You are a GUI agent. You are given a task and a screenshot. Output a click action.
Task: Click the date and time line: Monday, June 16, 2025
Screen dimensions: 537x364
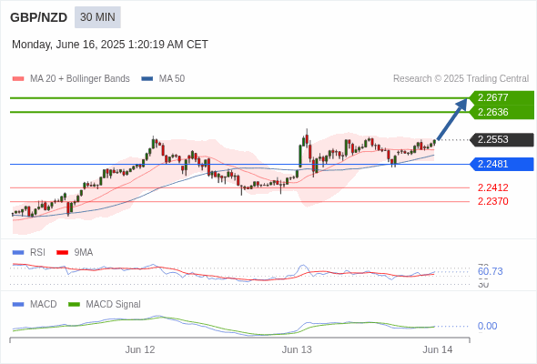[110, 45]
